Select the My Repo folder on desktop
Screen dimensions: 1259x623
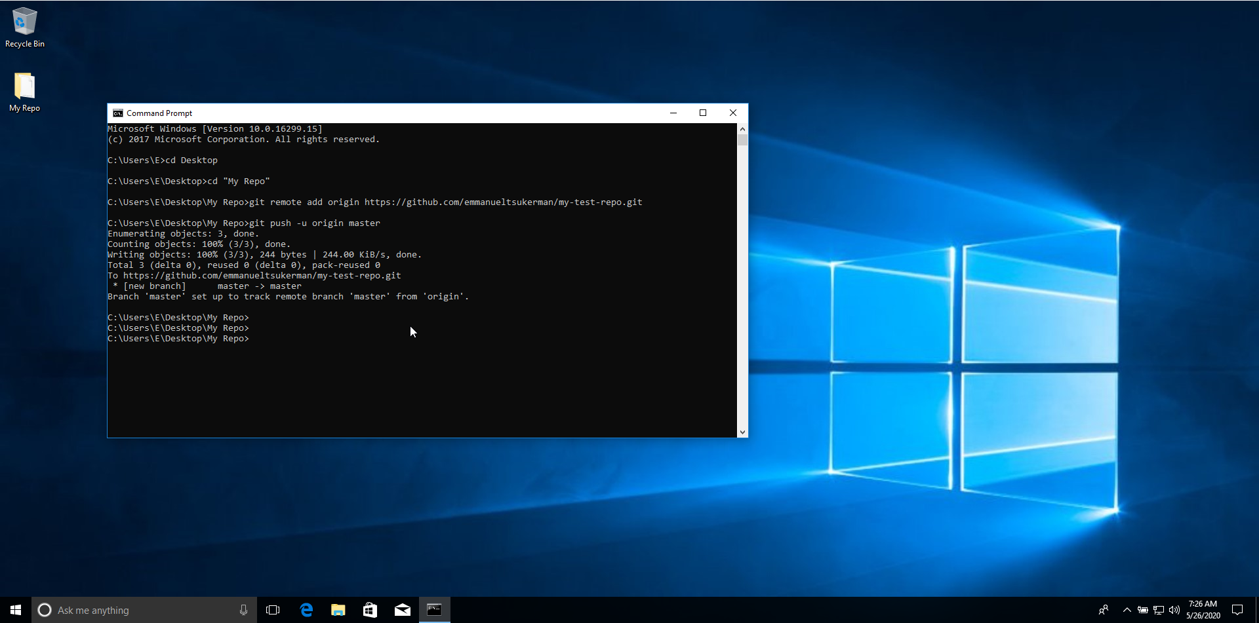point(25,92)
